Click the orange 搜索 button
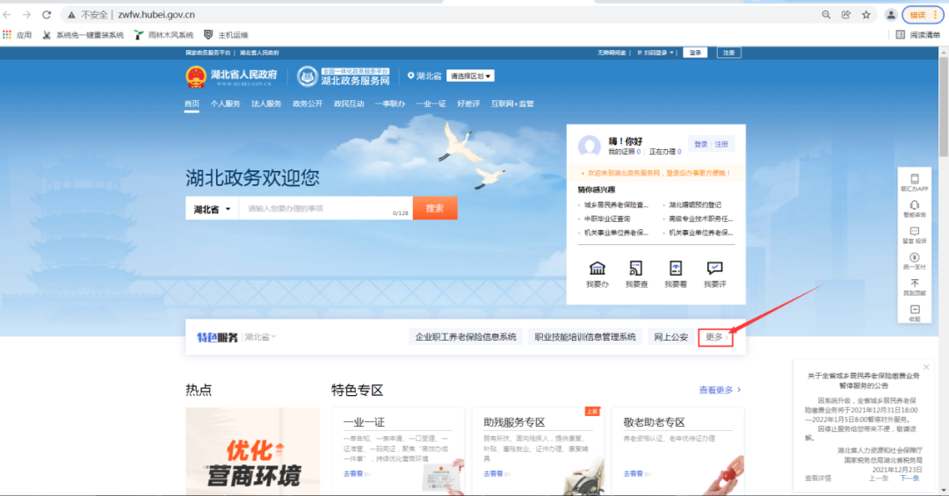This screenshot has height=496, width=949. [434, 208]
